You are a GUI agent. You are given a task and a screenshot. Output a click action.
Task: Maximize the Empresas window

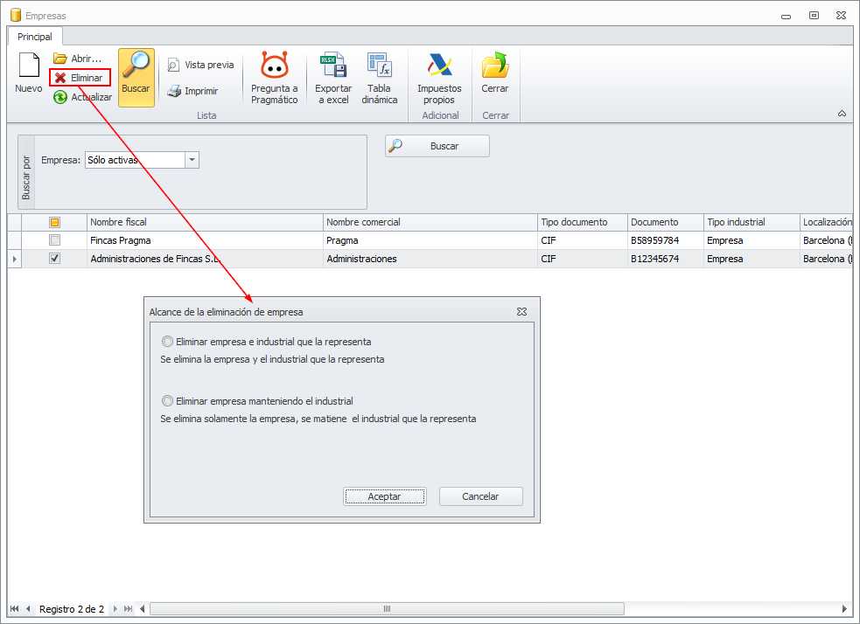coord(814,16)
